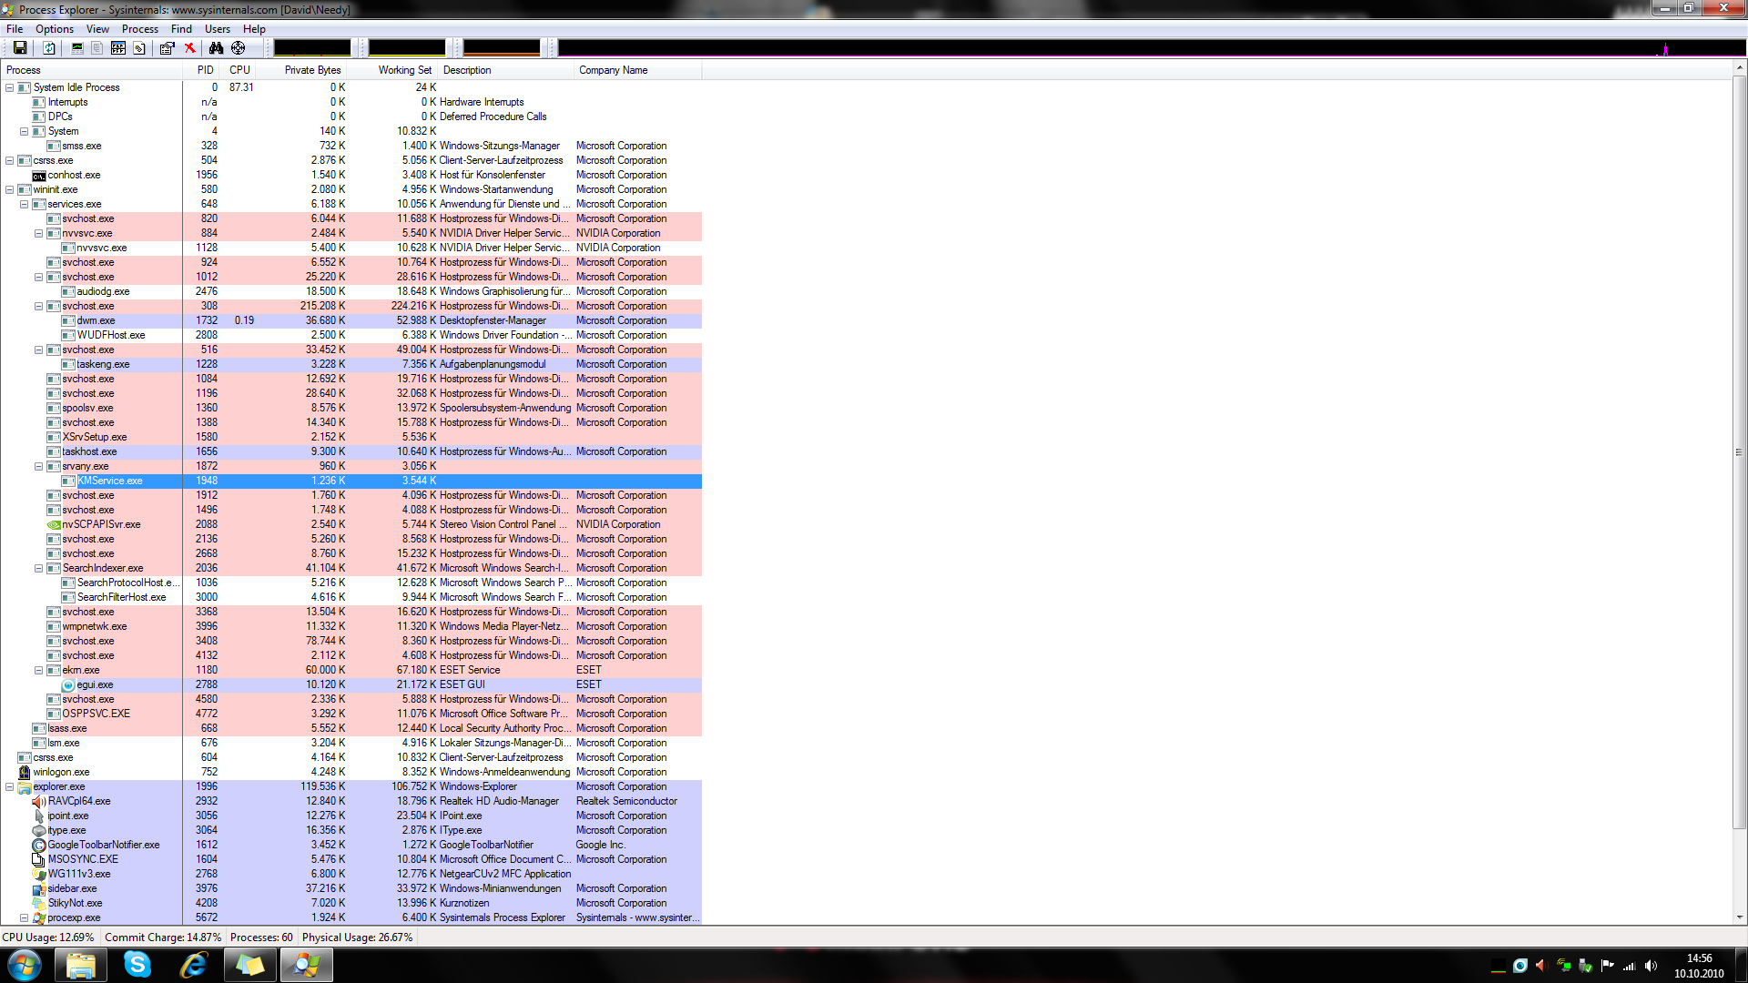Collapse the csrss.exe node with PID 504
Screen dimensions: 1748x983
(x=10, y=160)
